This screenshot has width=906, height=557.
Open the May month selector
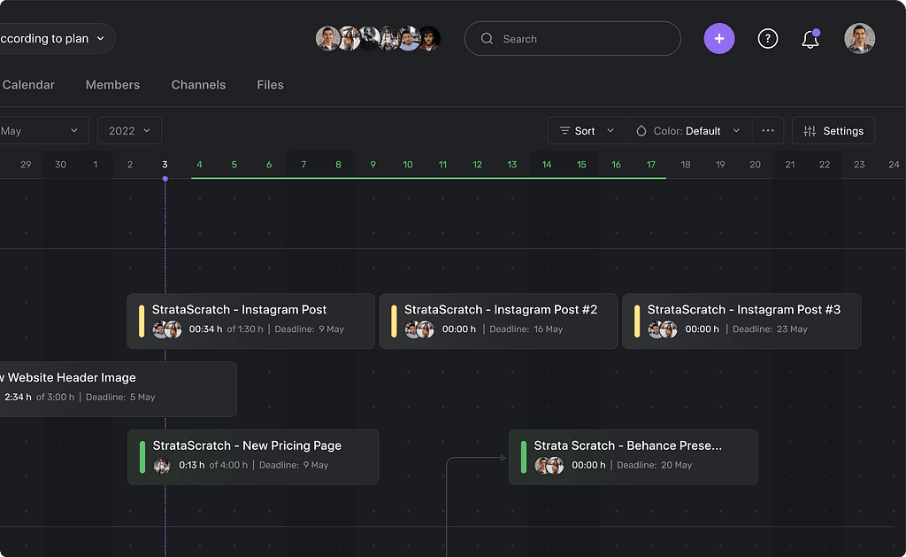click(x=42, y=131)
